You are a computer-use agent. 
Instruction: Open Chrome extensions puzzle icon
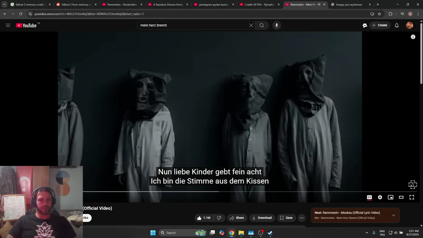[x=391, y=14]
